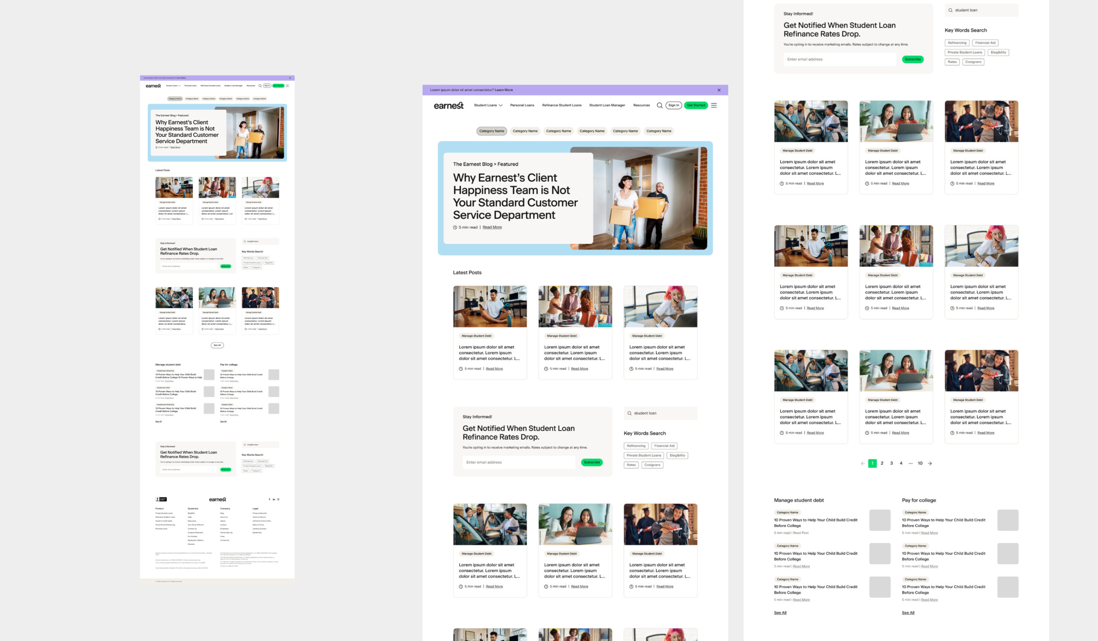
Task: Click the first gray placeholder under Pay for college
Action: click(x=1008, y=520)
